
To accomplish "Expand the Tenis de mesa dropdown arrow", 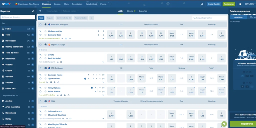I will click(33, 53).
